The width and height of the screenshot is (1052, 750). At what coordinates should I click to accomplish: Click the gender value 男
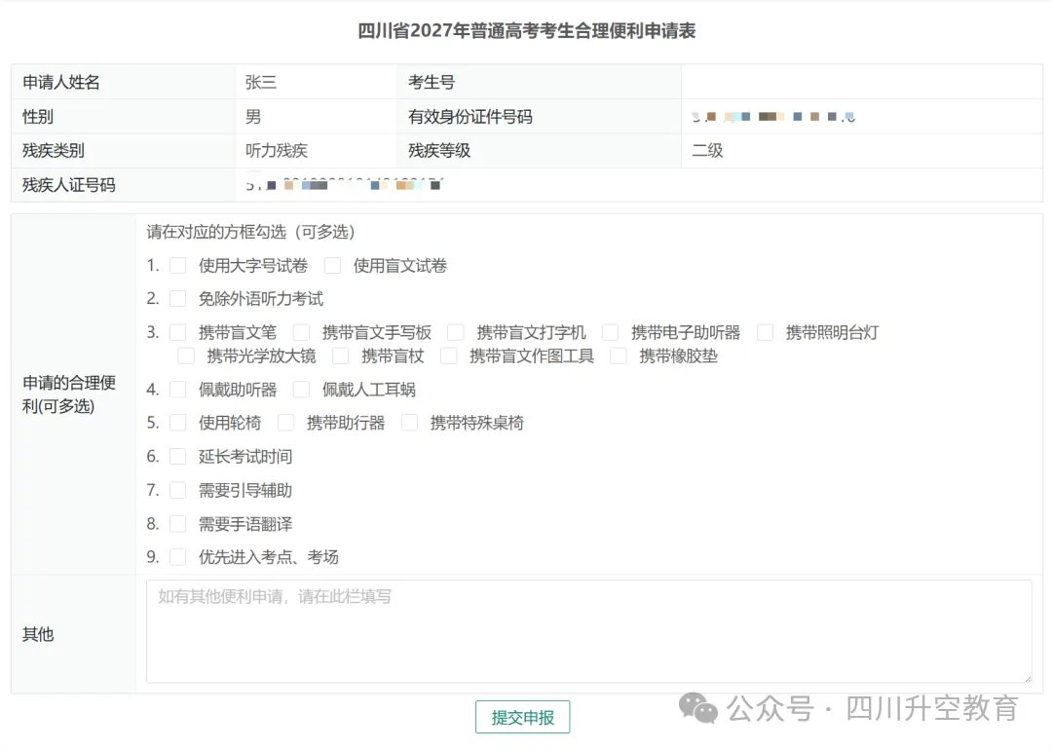click(253, 117)
